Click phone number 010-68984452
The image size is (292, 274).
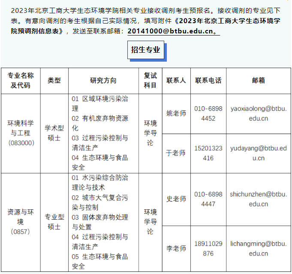pyautogui.click(x=208, y=113)
